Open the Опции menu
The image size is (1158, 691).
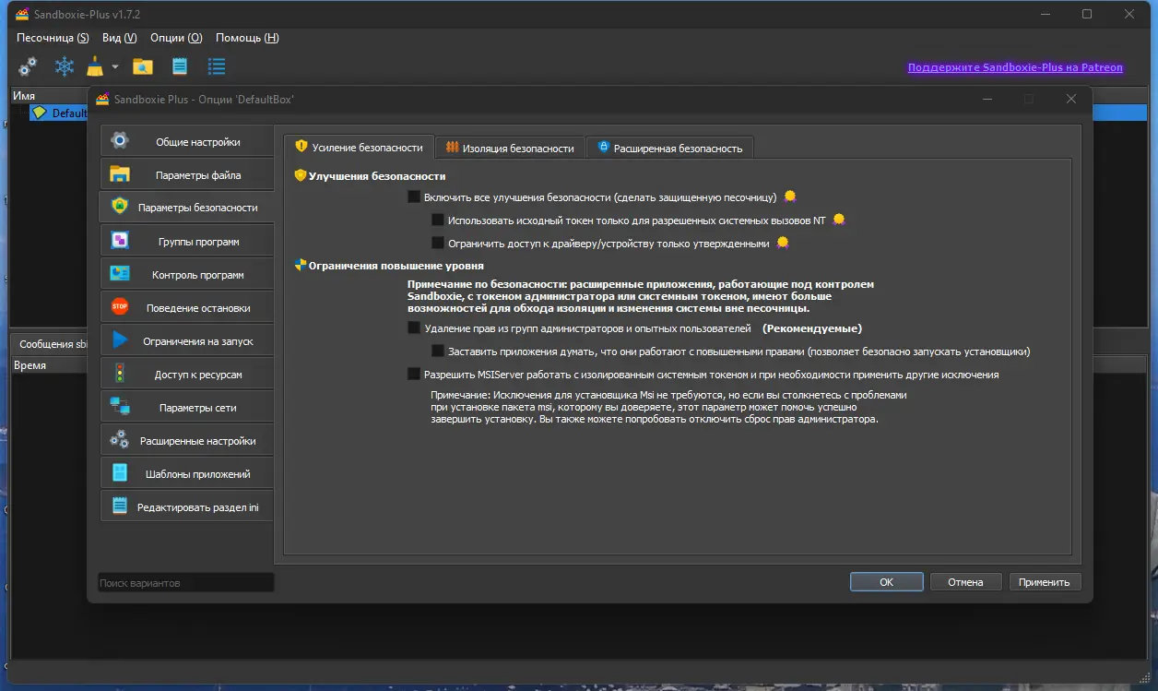tap(176, 38)
